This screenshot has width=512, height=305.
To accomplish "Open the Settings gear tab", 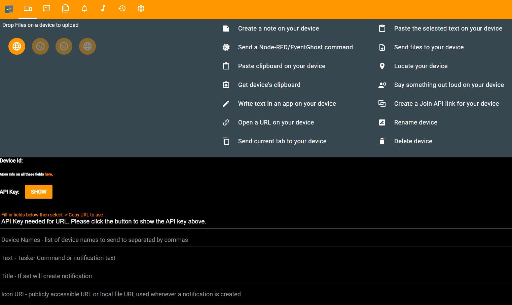I will coord(141,8).
